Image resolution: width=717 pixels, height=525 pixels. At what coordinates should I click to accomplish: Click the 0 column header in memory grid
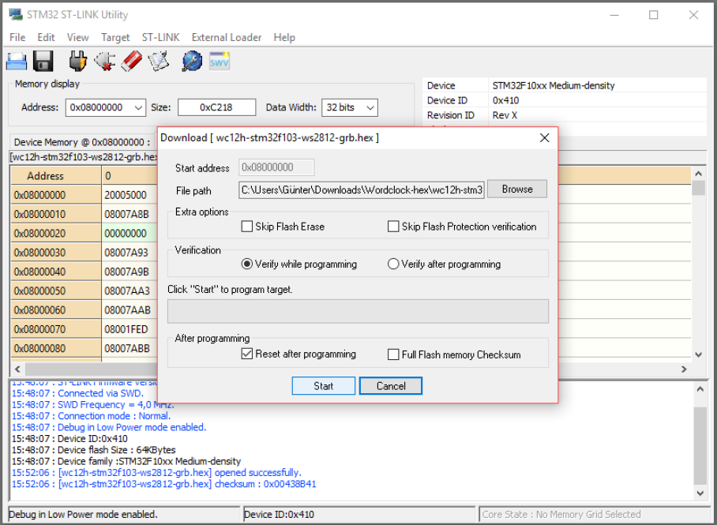[130, 175]
